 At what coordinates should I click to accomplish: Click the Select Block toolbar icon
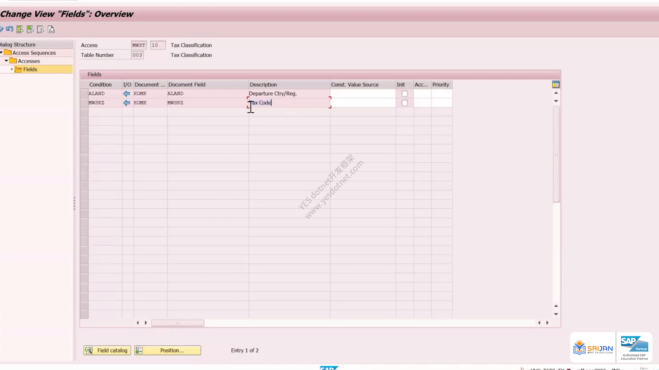(x=30, y=29)
